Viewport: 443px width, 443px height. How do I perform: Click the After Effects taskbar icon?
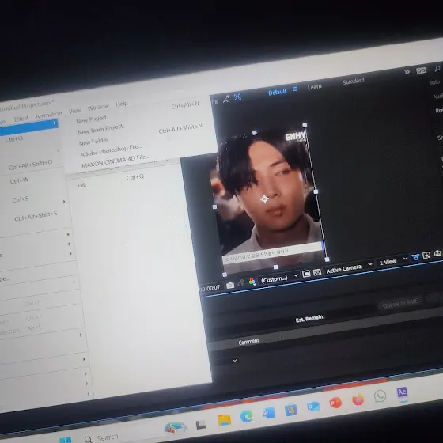[x=402, y=392]
